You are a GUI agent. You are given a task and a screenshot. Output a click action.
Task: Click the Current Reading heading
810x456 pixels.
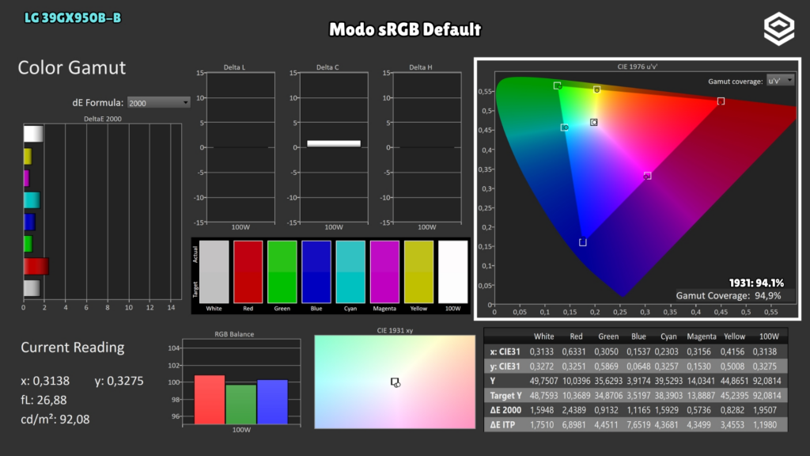(x=72, y=348)
